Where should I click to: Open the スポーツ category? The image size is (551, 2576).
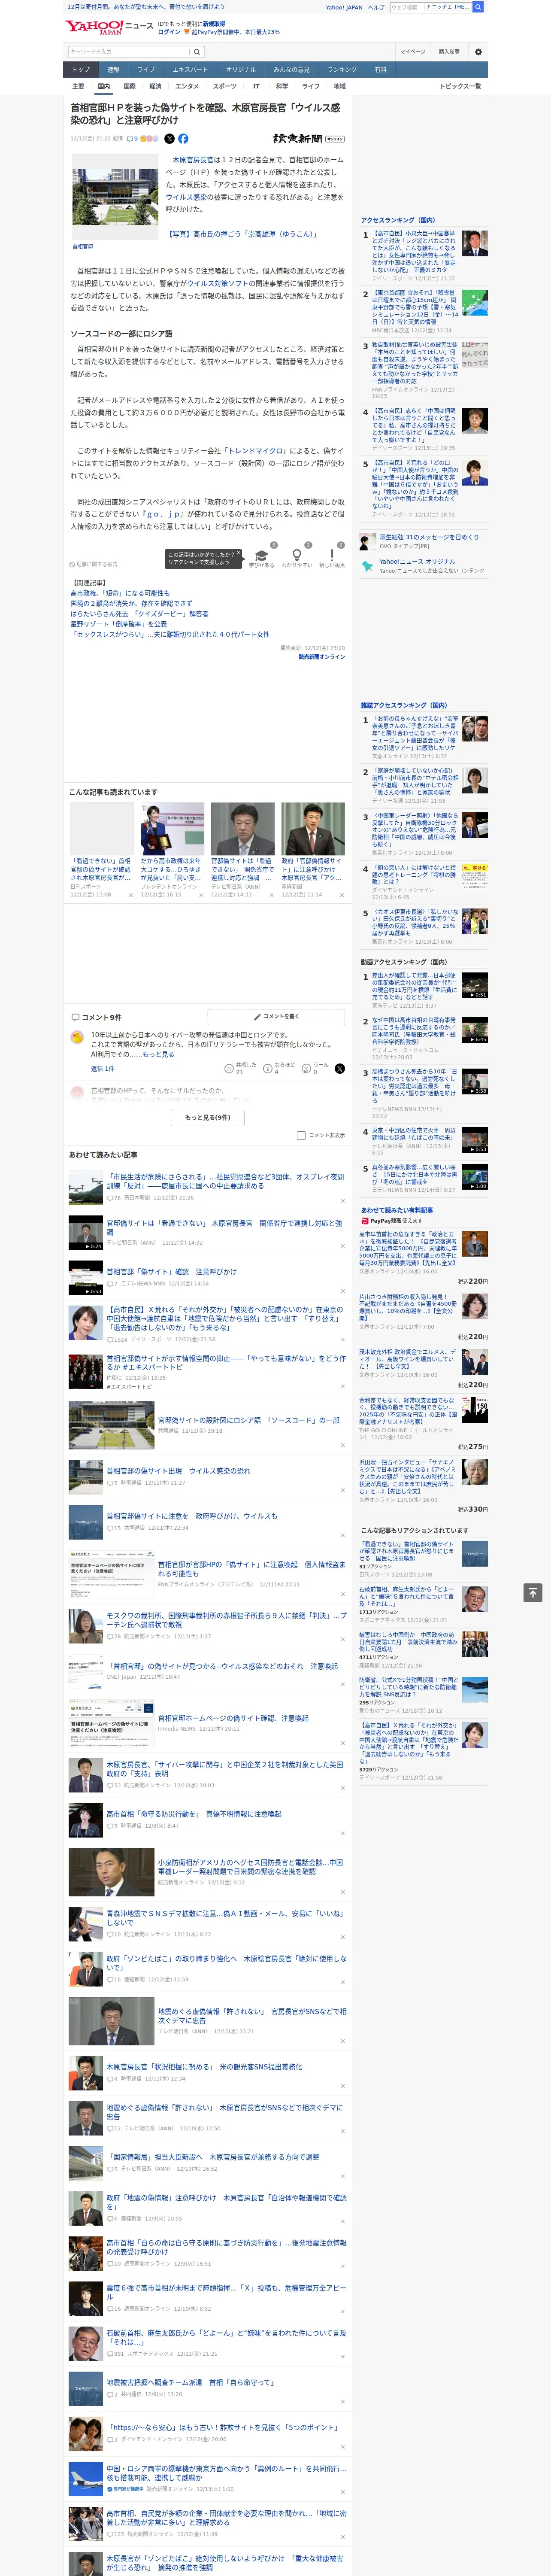[x=225, y=86]
